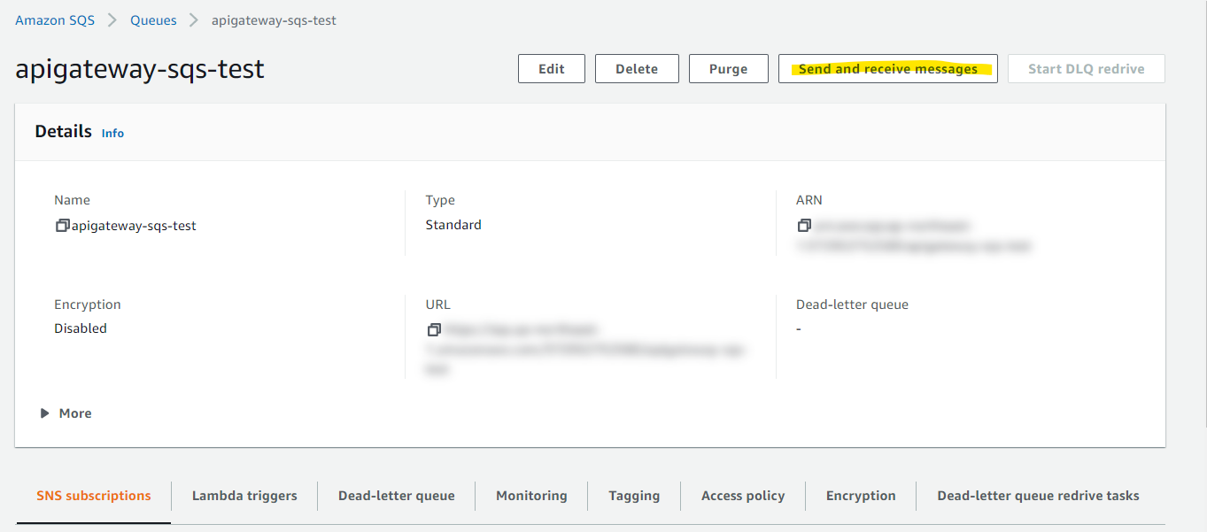
Task: Click the Edit button
Action: coord(551,68)
